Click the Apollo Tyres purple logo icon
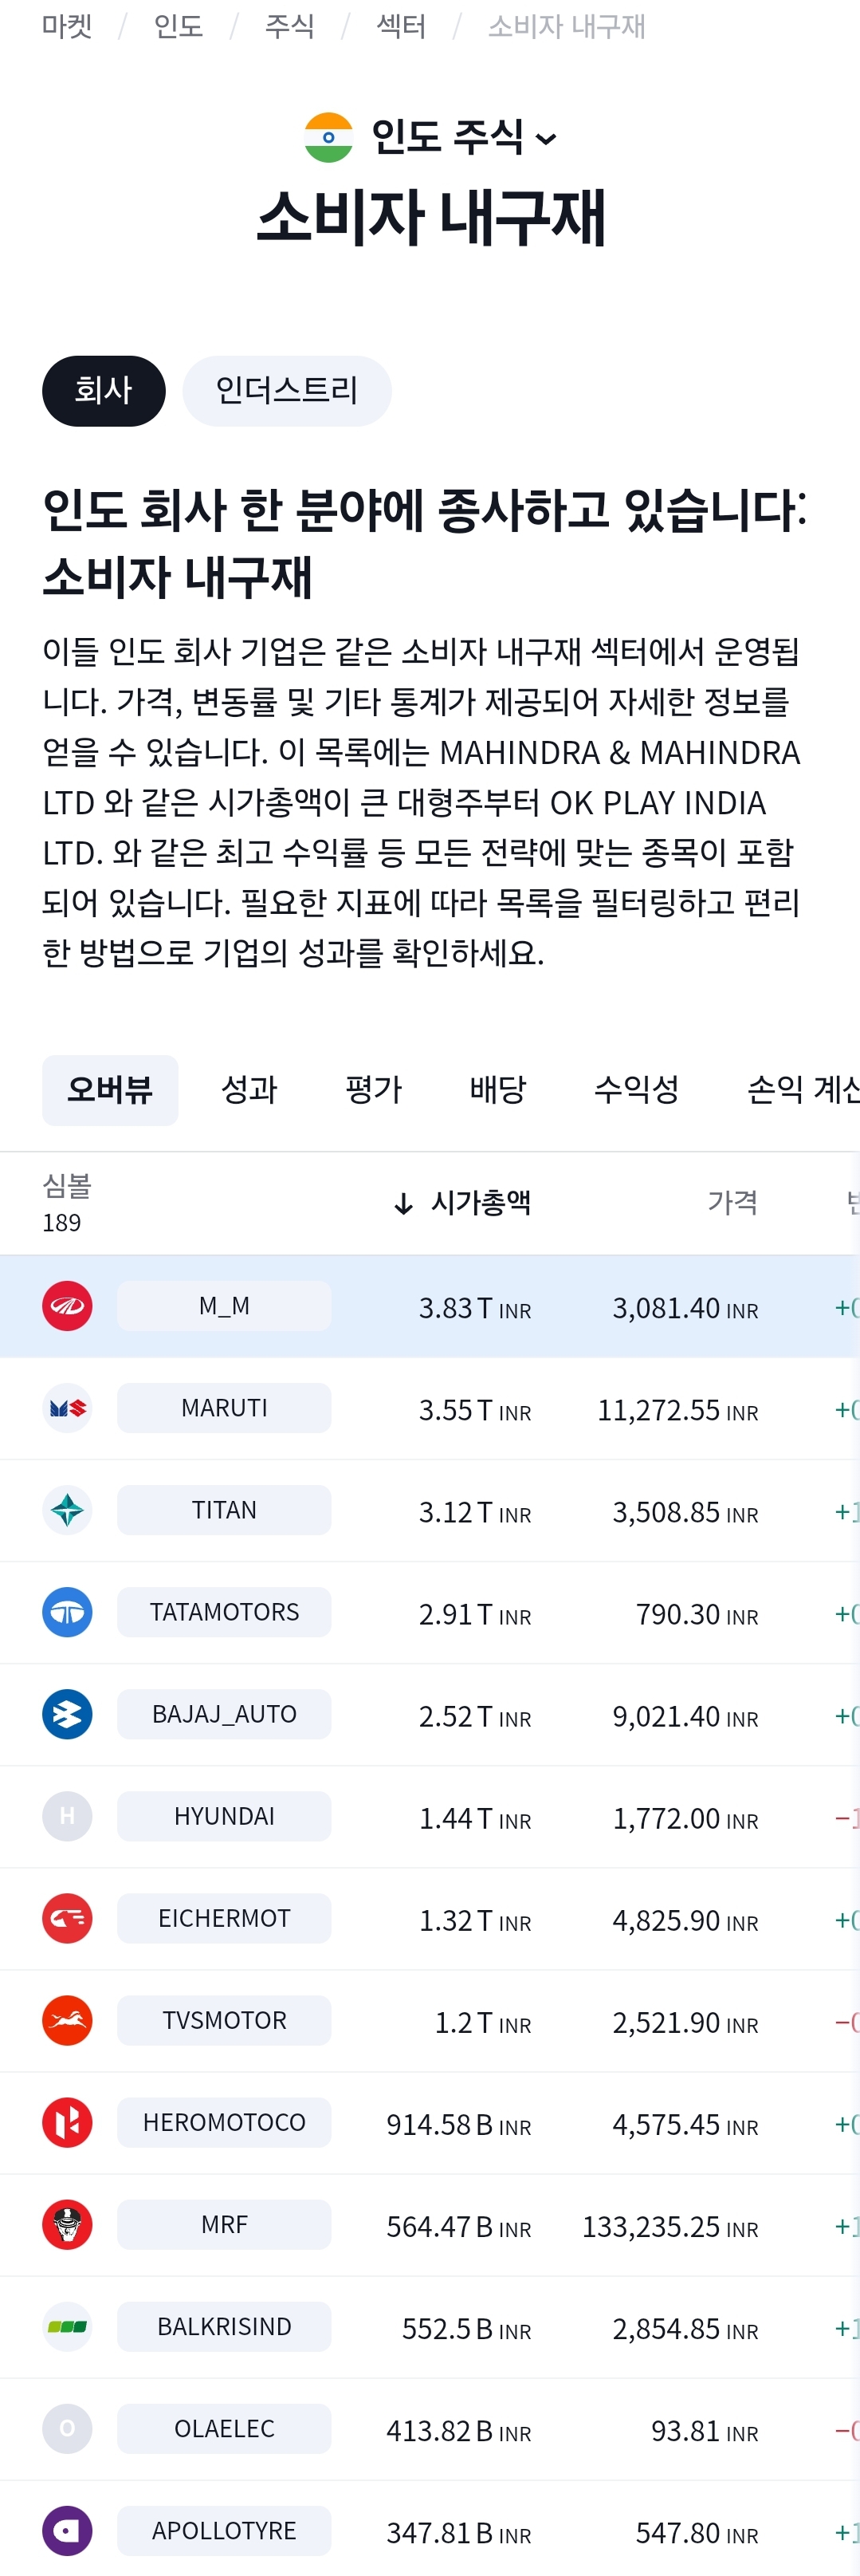Image resolution: width=860 pixels, height=2576 pixels. click(x=67, y=2531)
